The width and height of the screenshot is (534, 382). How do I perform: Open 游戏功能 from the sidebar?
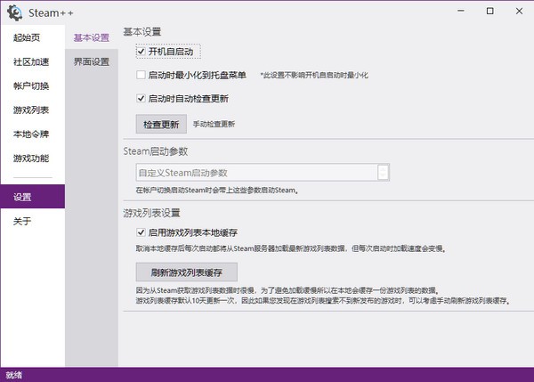point(31,158)
